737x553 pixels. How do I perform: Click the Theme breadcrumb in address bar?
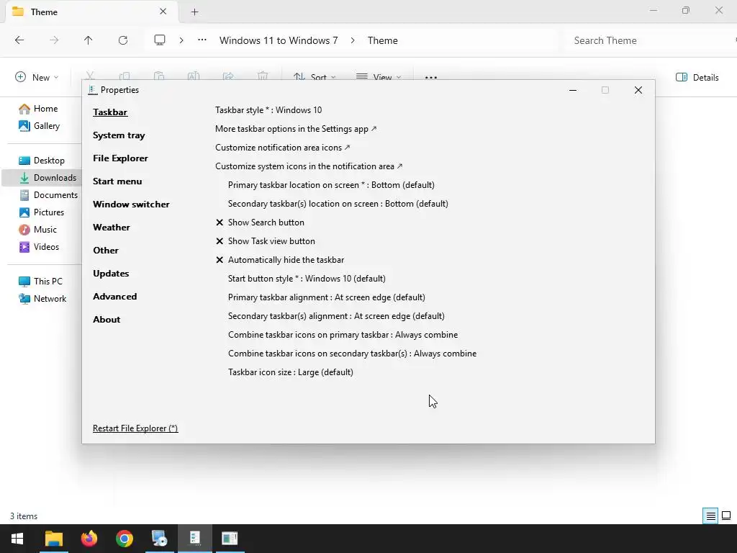pyautogui.click(x=383, y=40)
